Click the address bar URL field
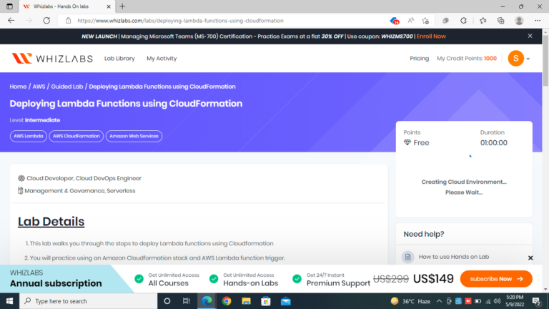The image size is (549, 309). click(224, 21)
